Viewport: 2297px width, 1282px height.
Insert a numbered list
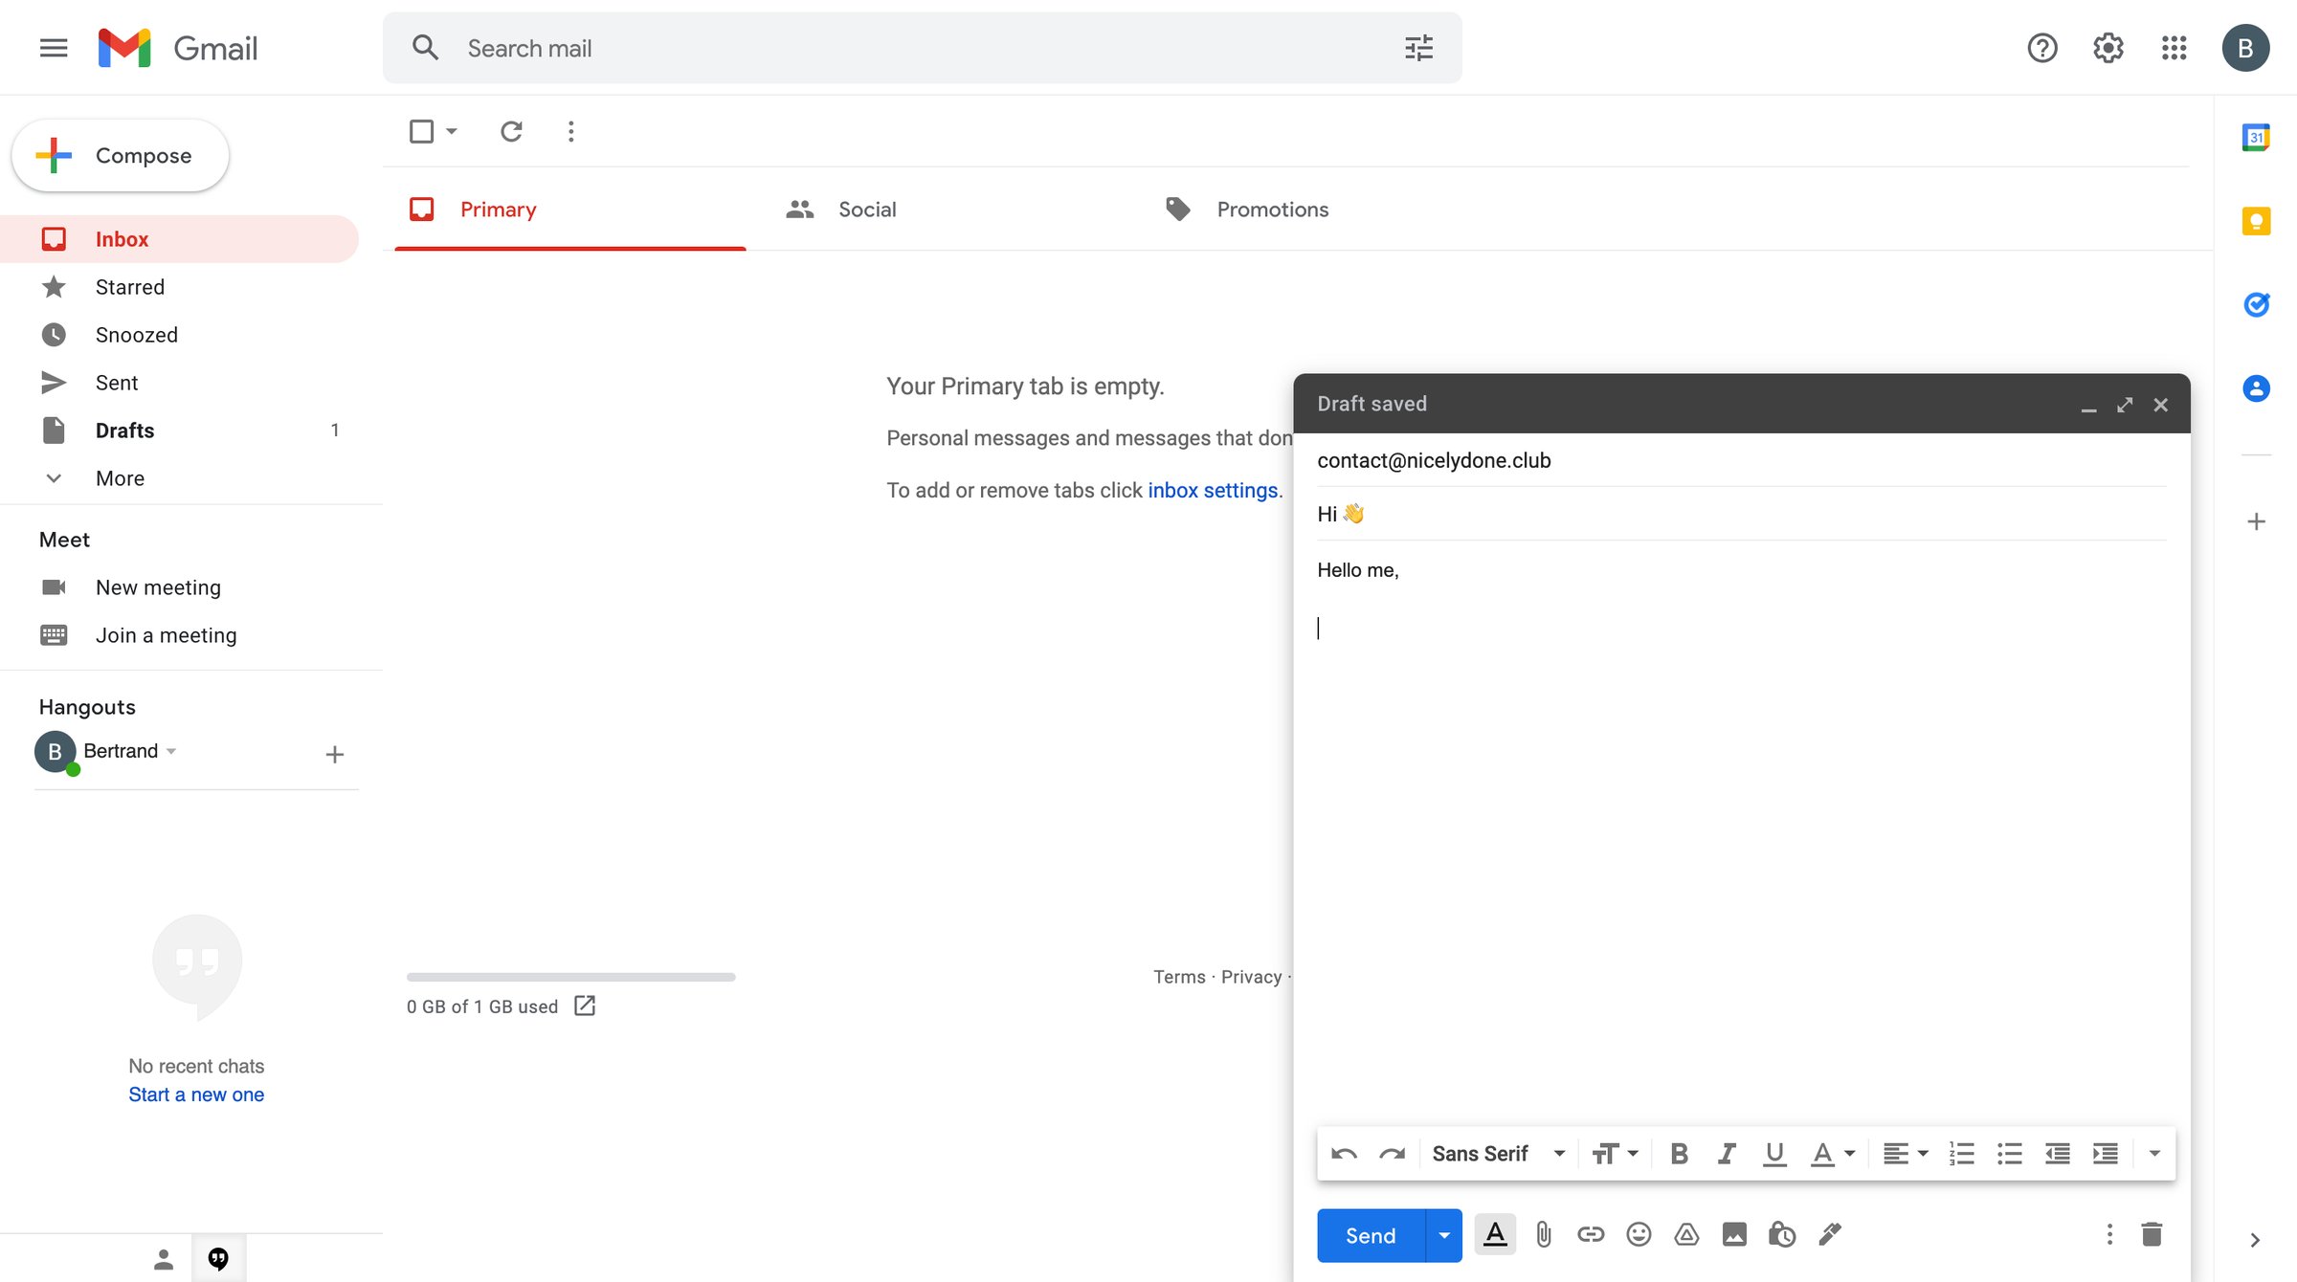pos(1961,1154)
